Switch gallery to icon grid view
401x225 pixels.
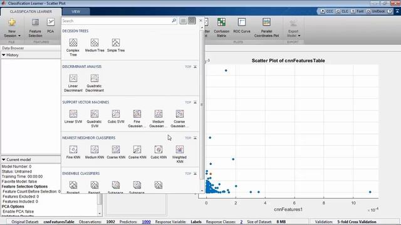192,21
